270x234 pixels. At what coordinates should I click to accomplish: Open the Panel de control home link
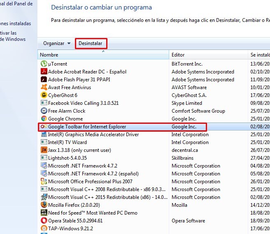click(x=16, y=4)
